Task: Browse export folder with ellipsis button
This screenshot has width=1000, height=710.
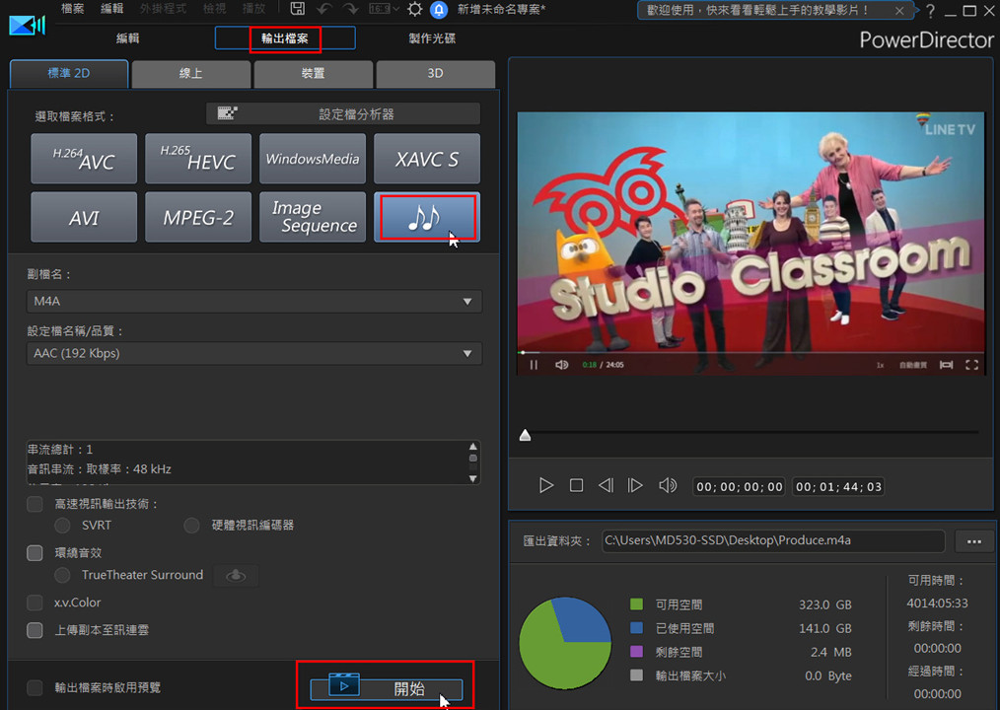Action: 974,541
